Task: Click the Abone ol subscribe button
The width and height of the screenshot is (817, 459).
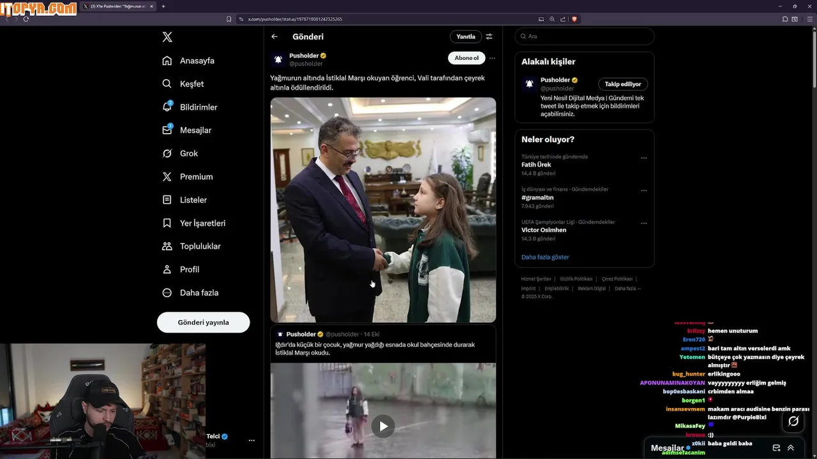Action: tap(467, 58)
